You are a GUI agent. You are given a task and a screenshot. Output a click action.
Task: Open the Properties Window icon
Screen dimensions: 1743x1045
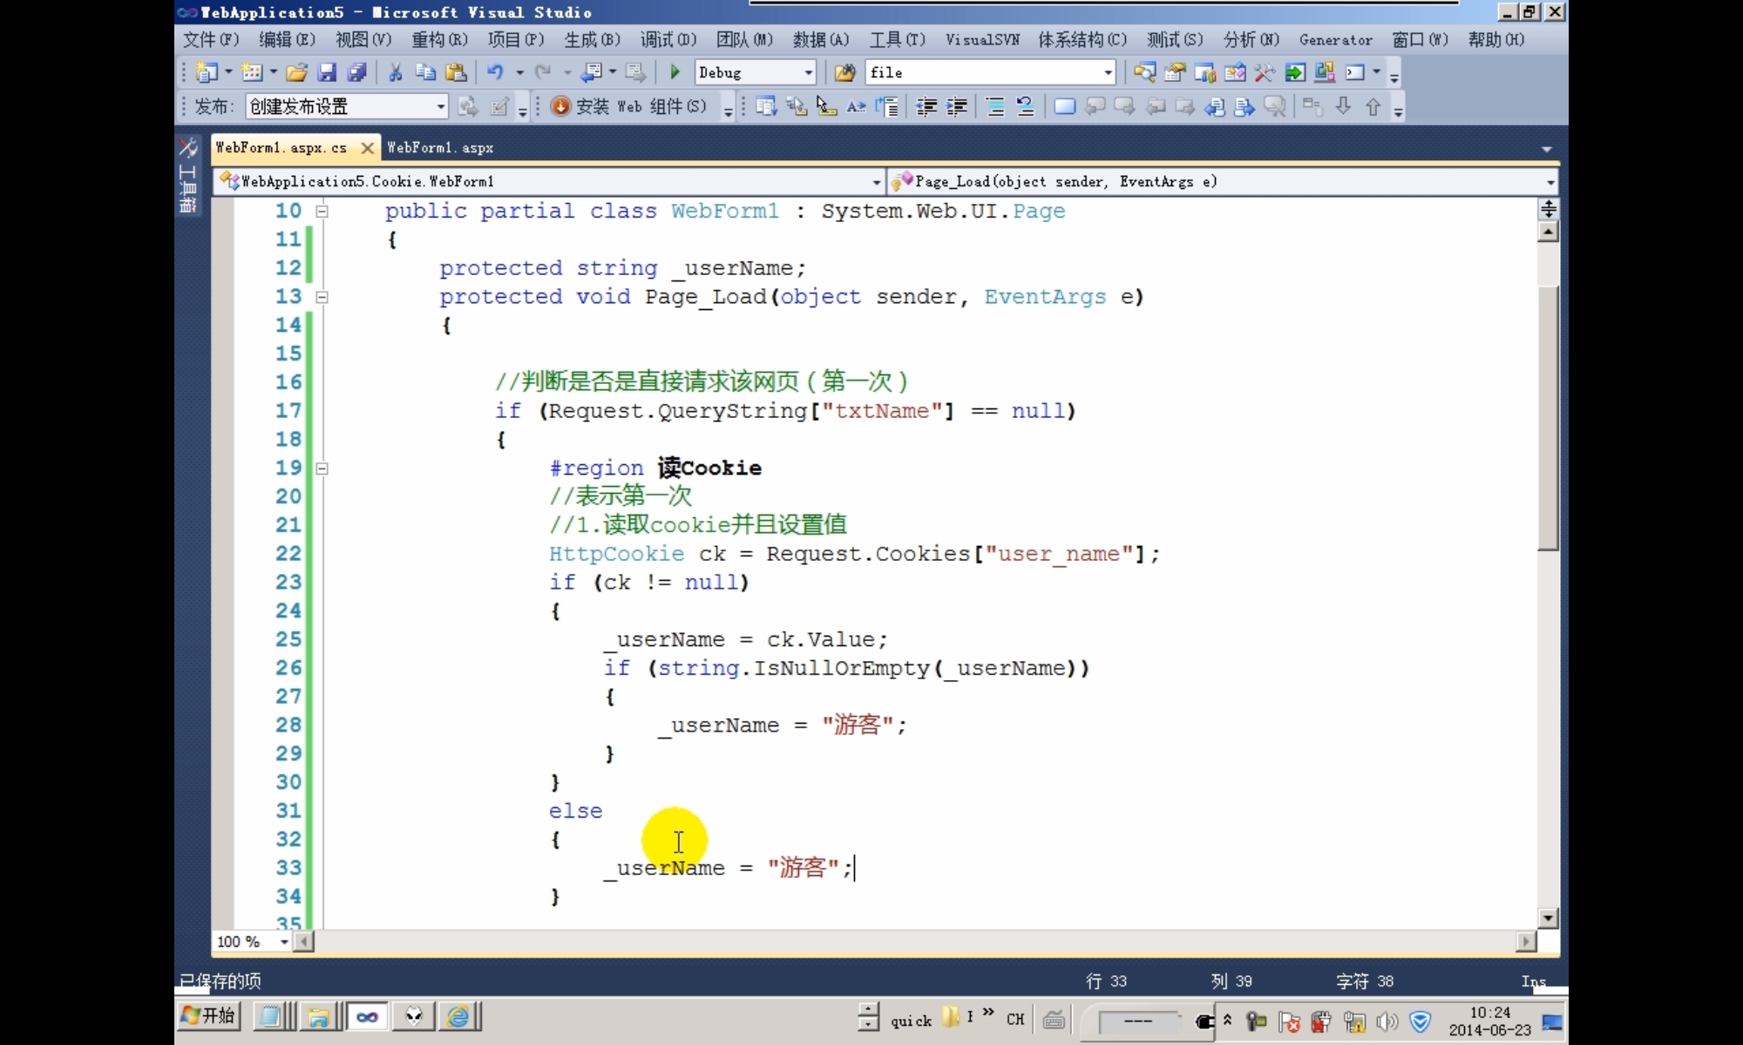click(1175, 72)
